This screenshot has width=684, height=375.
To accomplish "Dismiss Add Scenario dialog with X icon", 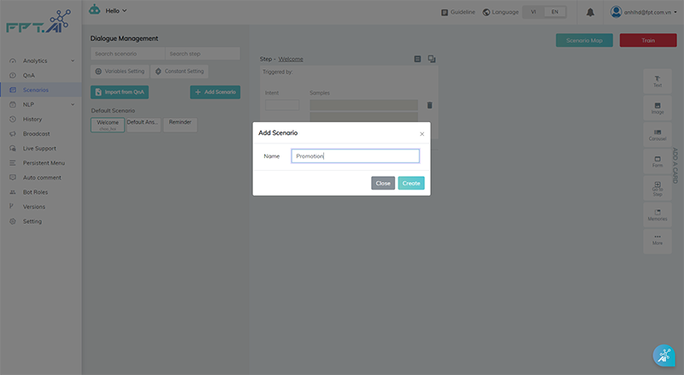I will [x=422, y=134].
